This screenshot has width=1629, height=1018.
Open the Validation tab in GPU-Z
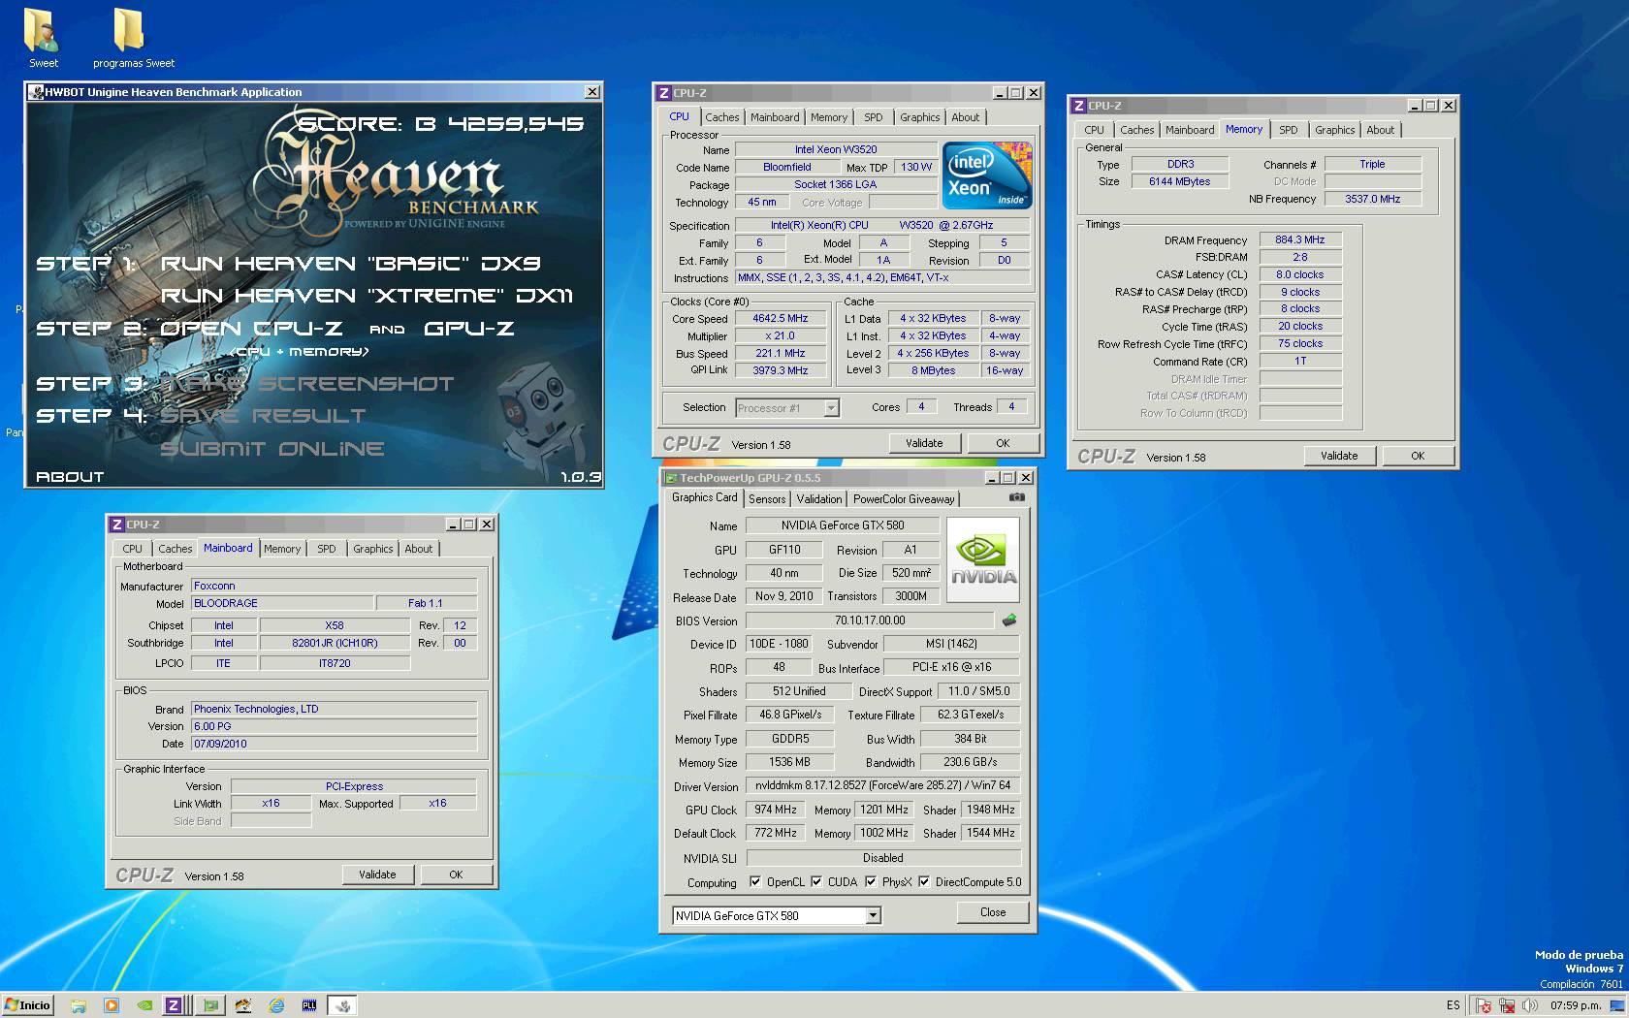pos(819,499)
